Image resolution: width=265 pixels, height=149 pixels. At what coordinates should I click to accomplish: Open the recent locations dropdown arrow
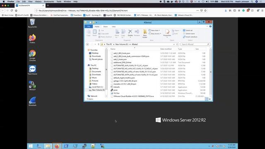coord(95,44)
